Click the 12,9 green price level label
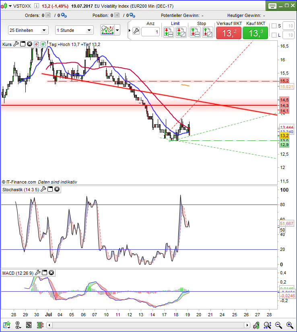 point(285,144)
